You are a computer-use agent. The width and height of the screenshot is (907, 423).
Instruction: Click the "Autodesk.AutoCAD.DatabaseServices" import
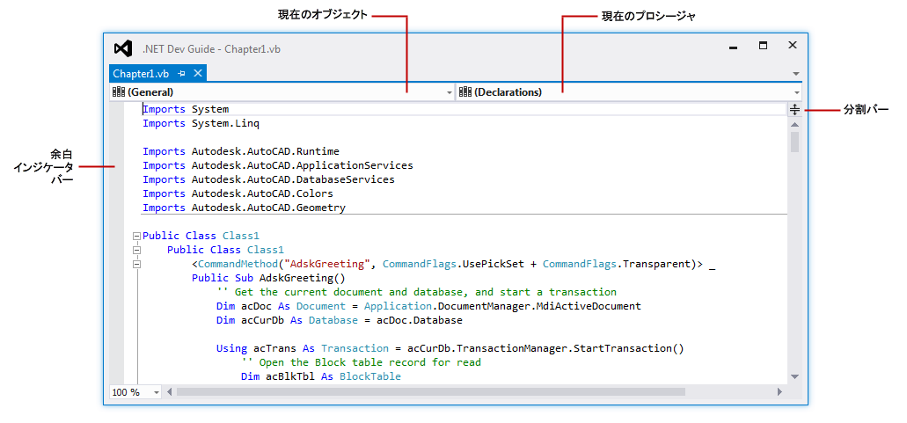tap(293, 179)
